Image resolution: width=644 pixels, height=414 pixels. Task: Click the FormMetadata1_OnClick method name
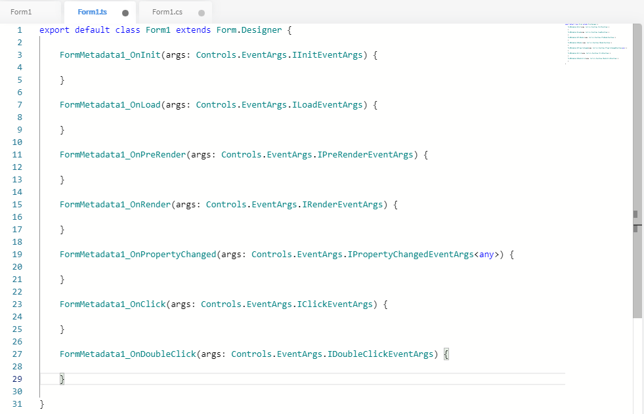point(112,304)
